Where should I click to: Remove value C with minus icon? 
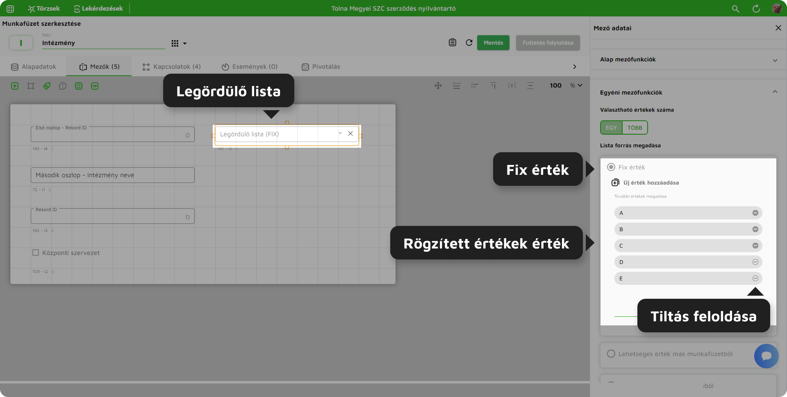pos(755,246)
